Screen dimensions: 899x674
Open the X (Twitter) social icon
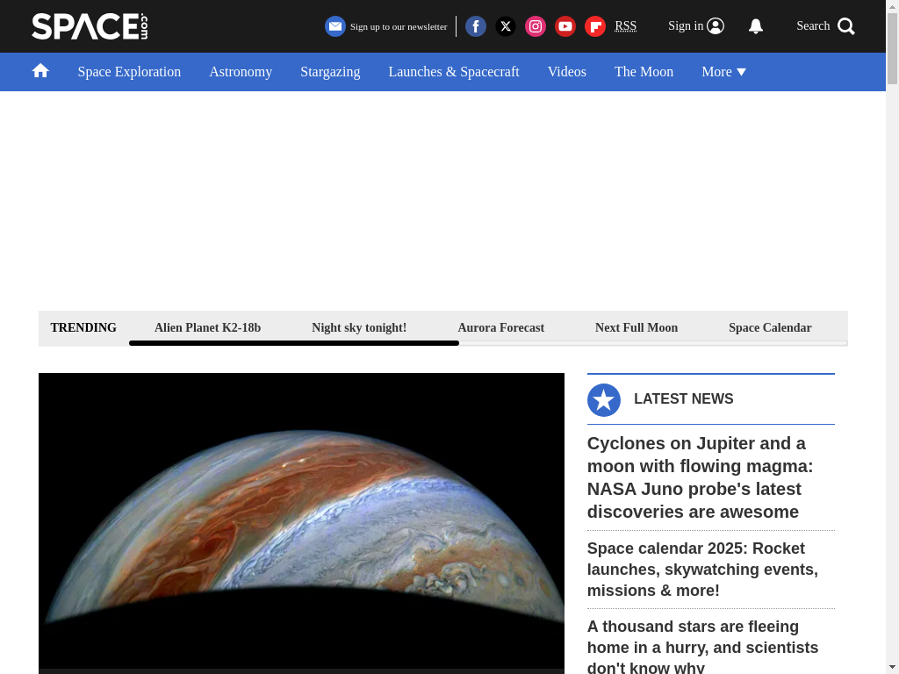point(506,26)
